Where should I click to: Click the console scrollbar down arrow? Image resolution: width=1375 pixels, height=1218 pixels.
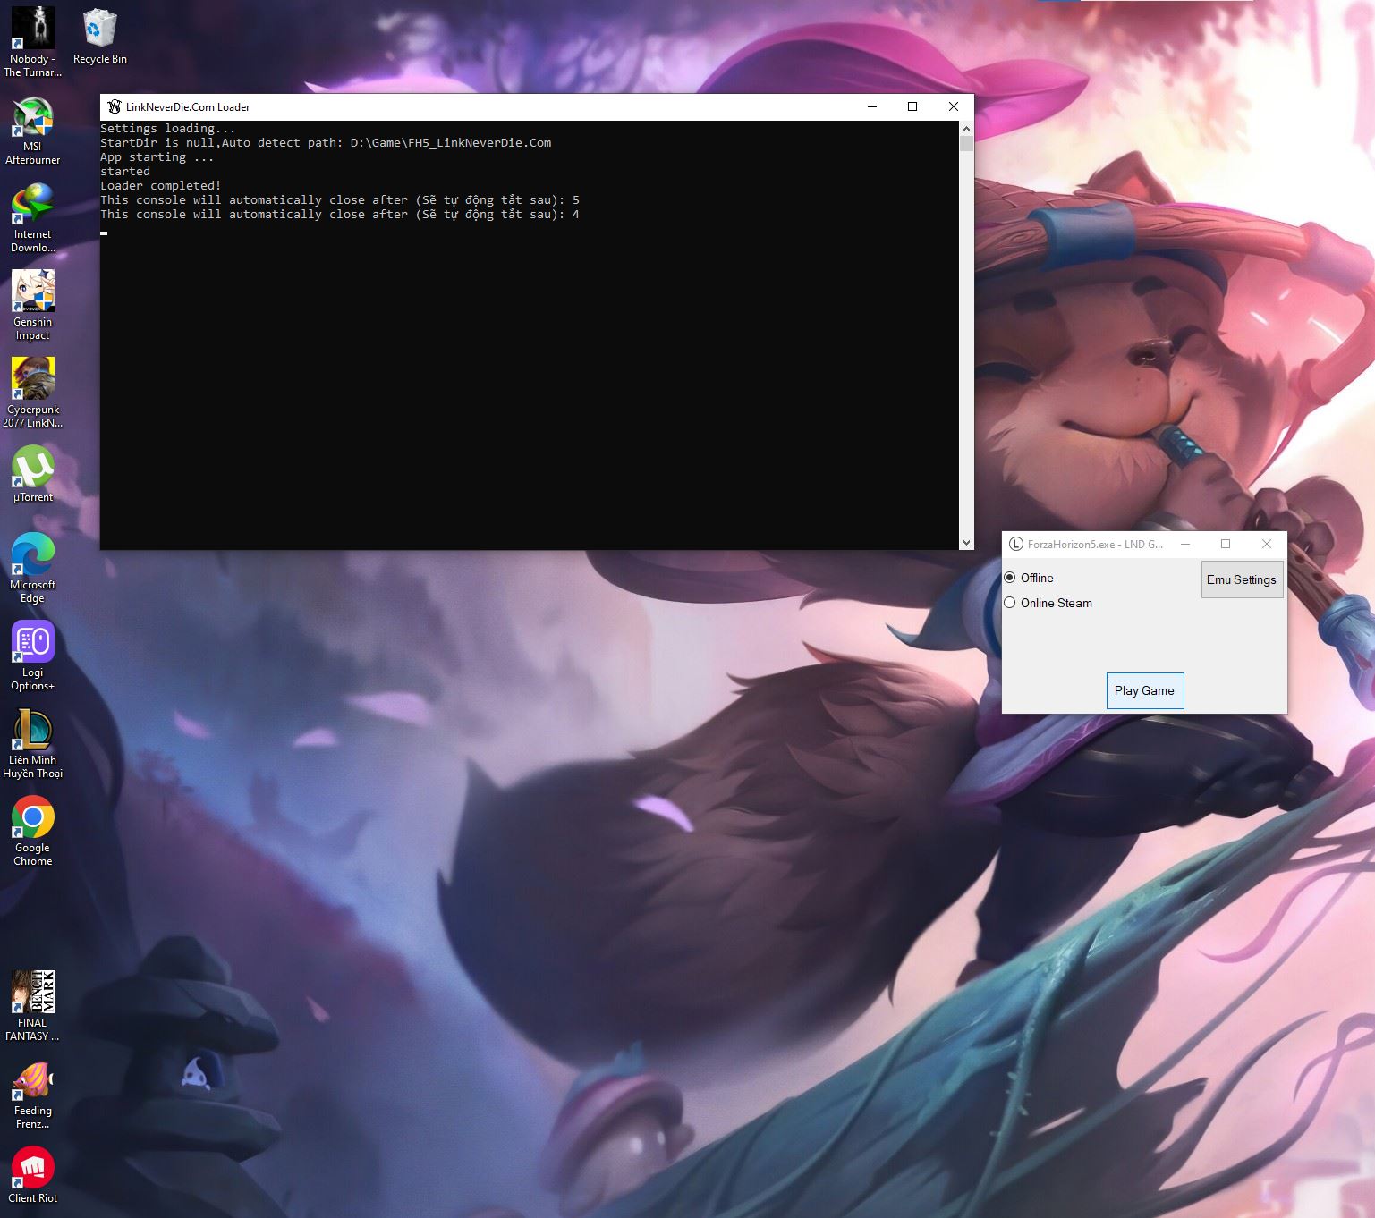[x=966, y=543]
